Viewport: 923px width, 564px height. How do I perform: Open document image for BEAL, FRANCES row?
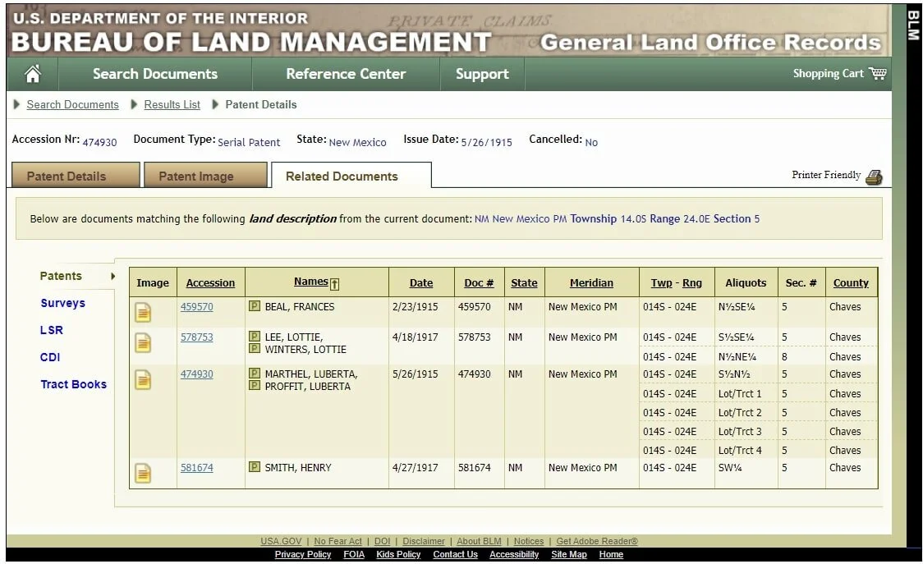click(143, 312)
